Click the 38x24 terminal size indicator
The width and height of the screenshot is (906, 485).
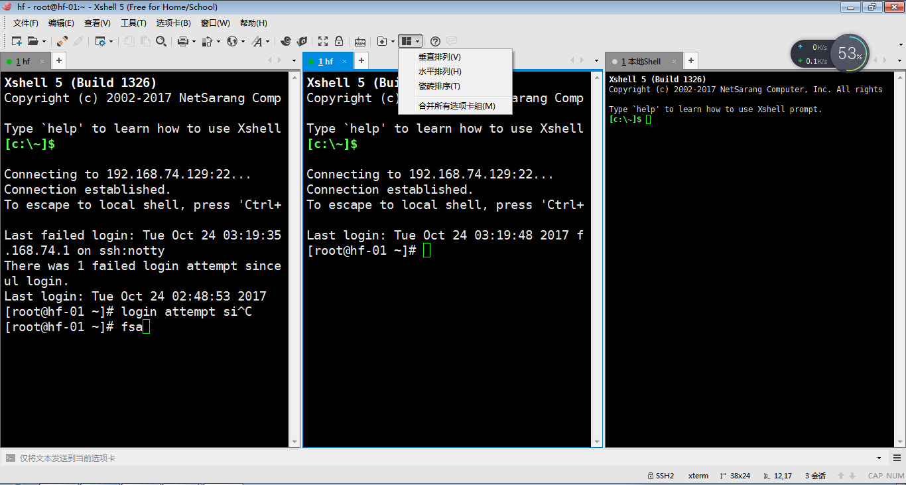tap(735, 476)
